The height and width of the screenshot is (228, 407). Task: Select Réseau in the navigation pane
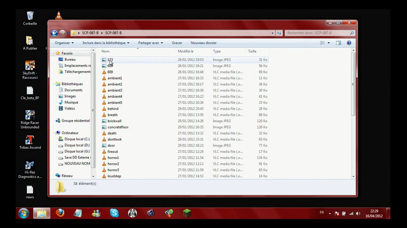tap(67, 176)
